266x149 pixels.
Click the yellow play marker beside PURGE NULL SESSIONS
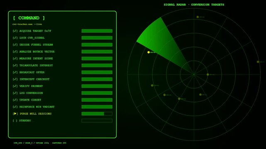point(15,114)
